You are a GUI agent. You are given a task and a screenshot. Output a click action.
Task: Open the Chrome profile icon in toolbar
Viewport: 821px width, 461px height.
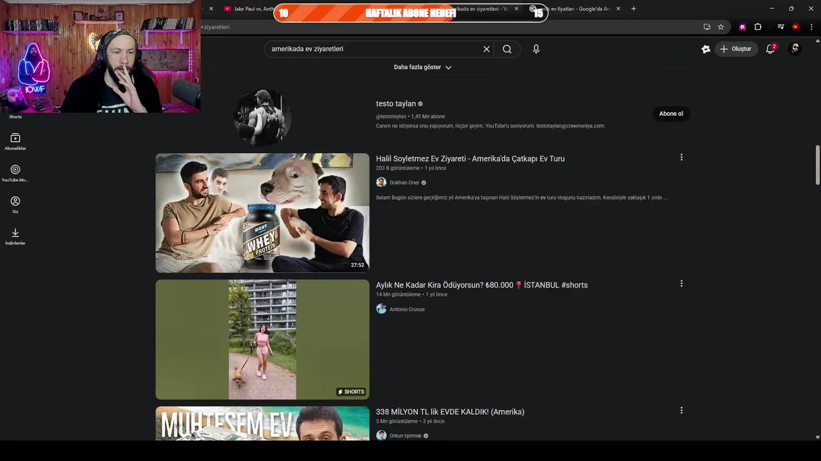point(796,27)
